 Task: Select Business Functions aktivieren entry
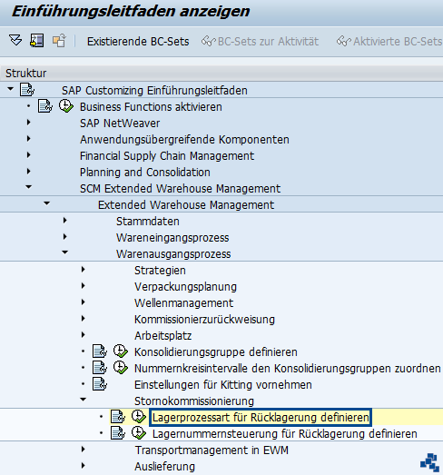click(151, 107)
